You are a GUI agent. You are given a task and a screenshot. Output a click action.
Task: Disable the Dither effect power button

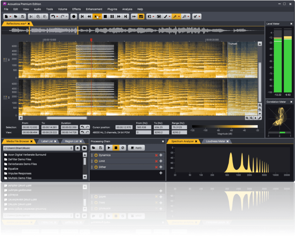tap(96, 167)
